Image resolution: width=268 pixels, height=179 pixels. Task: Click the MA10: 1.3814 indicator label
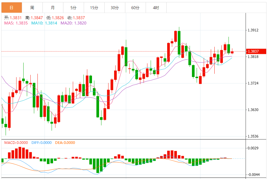[44, 23]
